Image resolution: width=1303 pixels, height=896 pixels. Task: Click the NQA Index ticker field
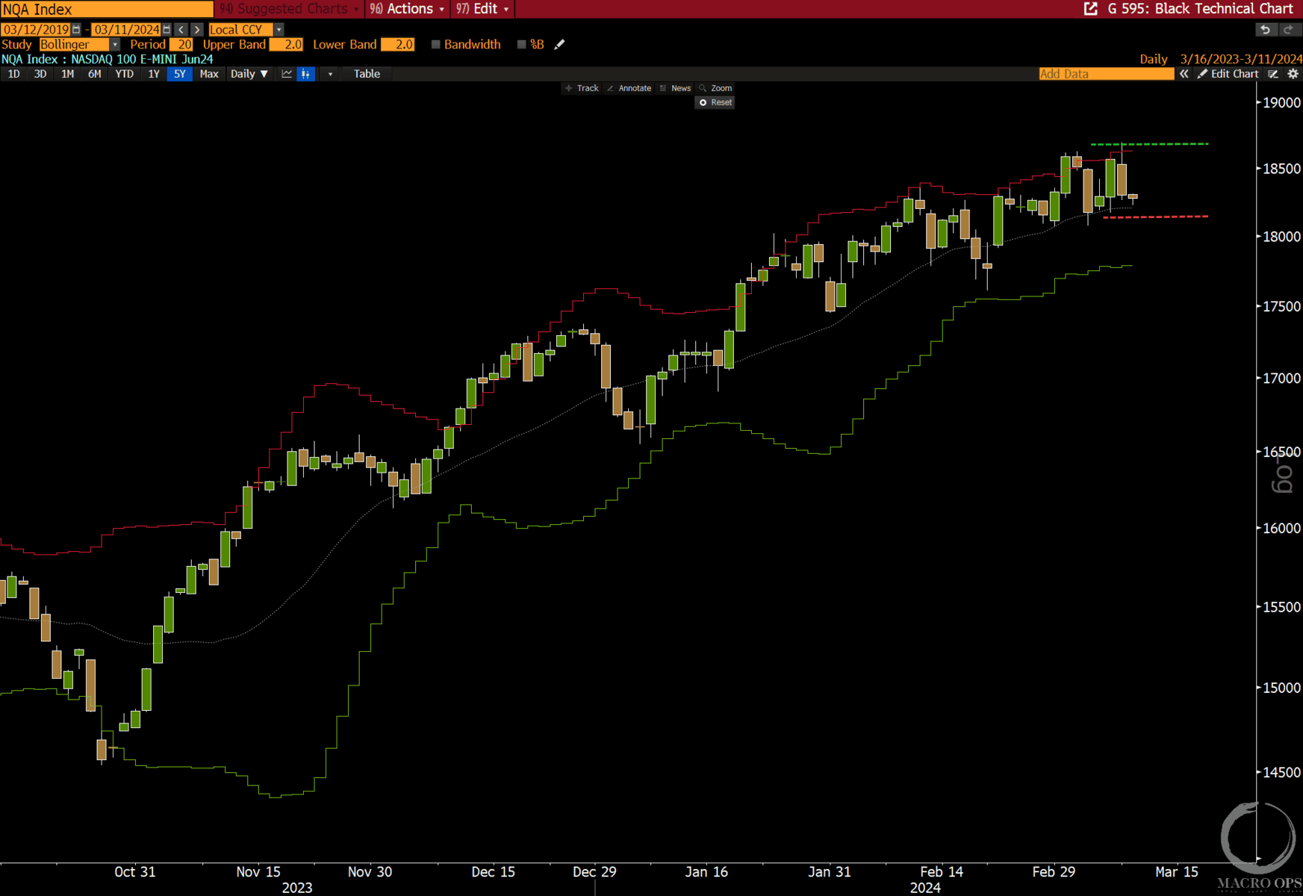(x=107, y=9)
